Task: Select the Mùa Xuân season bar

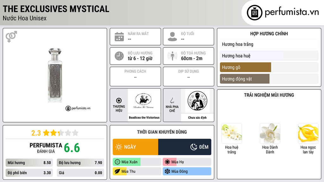Action: [x=137, y=162]
